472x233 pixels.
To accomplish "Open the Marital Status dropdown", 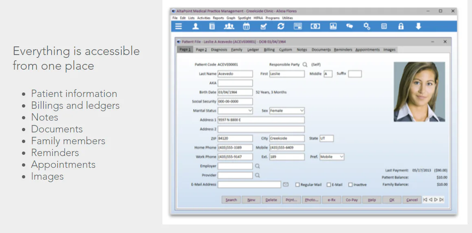I will 235,111.
